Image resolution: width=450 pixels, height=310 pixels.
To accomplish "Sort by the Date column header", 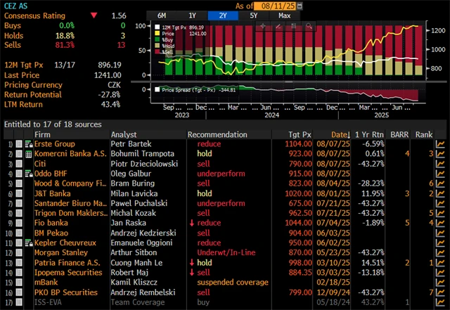I will [x=340, y=134].
